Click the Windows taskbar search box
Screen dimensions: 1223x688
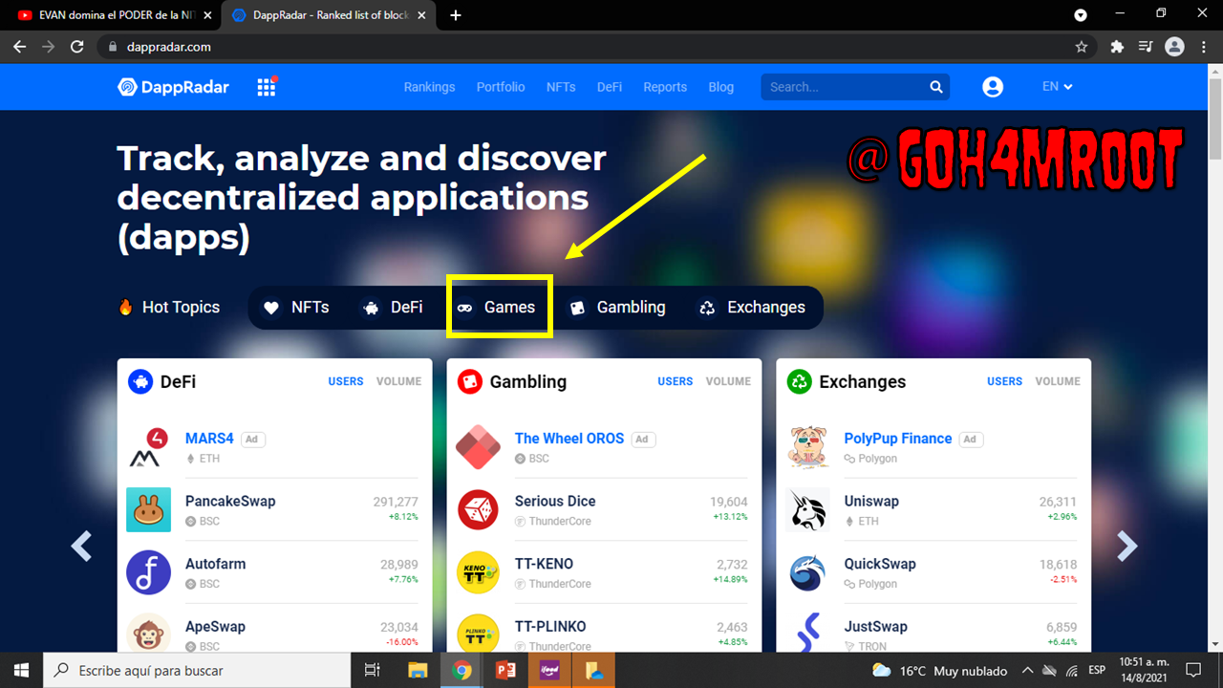[x=198, y=670]
